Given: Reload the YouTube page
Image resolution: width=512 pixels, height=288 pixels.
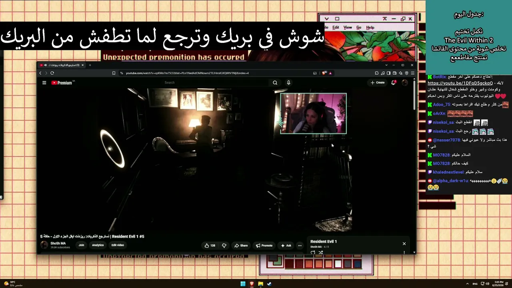Looking at the screenshot, I should click(x=52, y=73).
